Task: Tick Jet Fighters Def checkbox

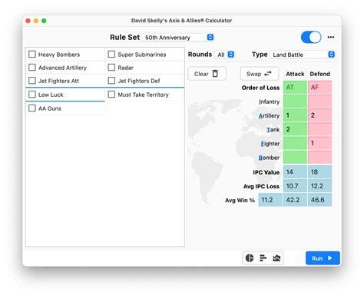Action: pos(111,81)
